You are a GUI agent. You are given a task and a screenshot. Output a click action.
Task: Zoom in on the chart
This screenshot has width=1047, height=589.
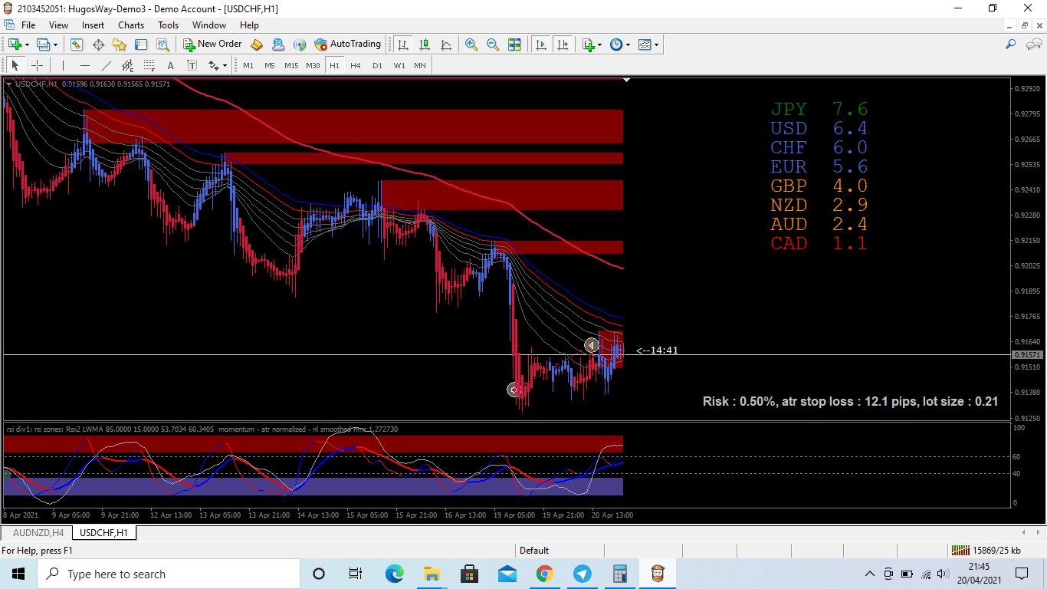click(471, 44)
